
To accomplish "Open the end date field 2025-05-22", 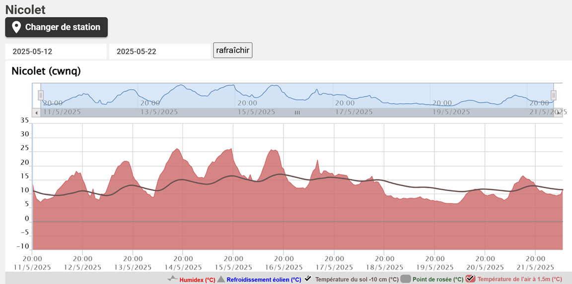I will (x=160, y=51).
